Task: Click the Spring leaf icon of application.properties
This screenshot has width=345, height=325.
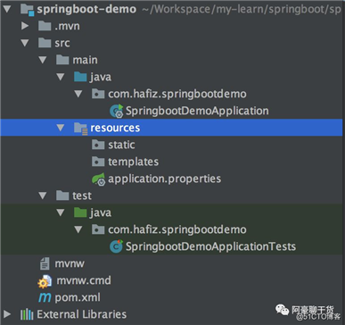Action: pyautogui.click(x=98, y=179)
